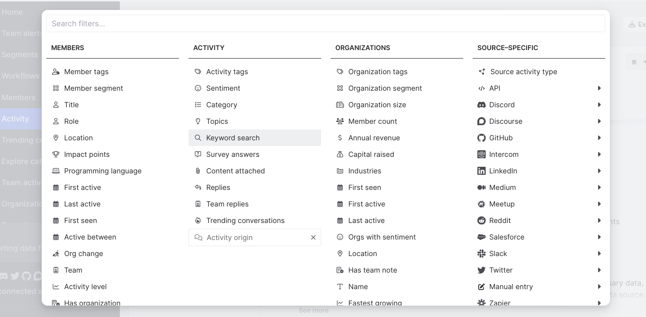Viewport: 646px width, 317px height.
Task: Select the Keyword search filter
Action: 233,138
